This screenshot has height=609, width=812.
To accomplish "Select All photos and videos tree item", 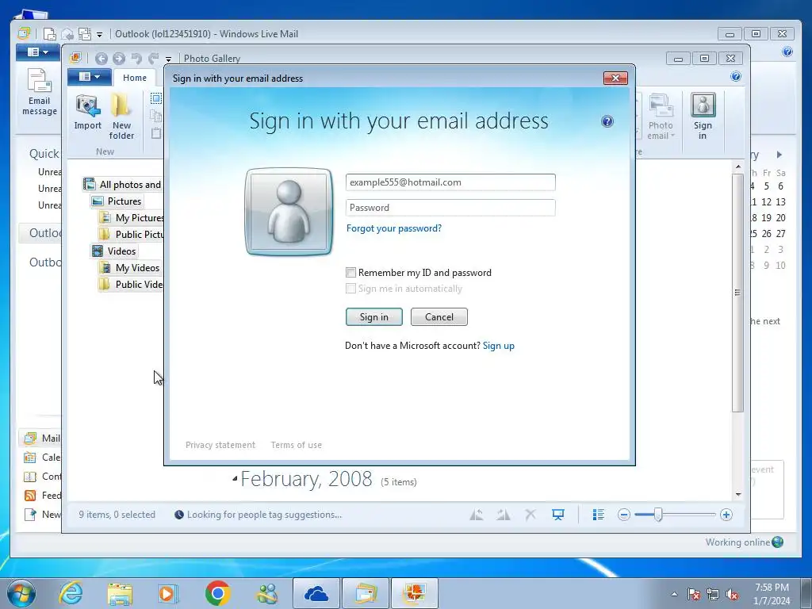I will coord(123,184).
